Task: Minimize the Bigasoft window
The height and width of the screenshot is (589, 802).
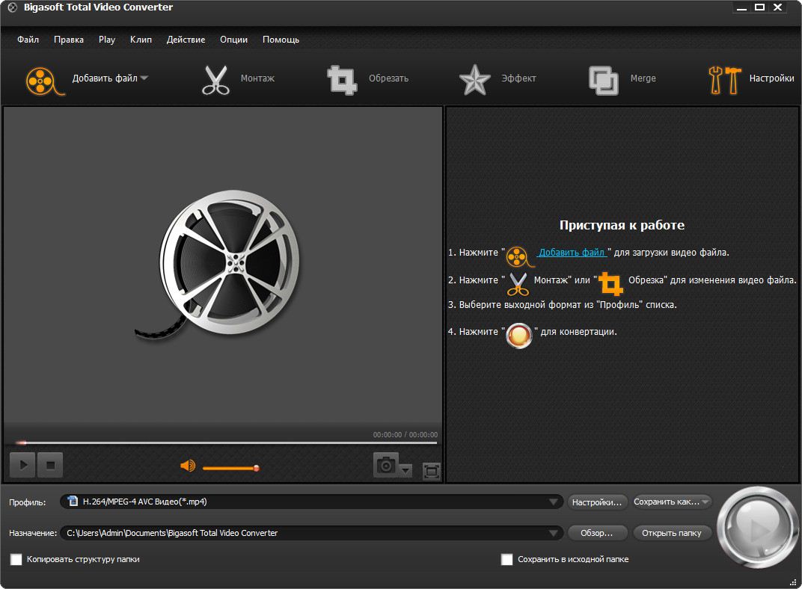Action: pyautogui.click(x=741, y=7)
